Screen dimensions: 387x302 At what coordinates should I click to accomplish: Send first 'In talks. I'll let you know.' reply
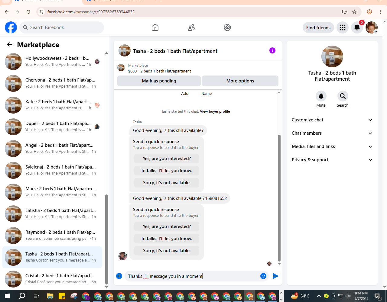(x=167, y=171)
